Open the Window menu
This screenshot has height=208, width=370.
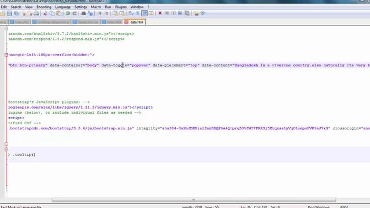click(137, 7)
